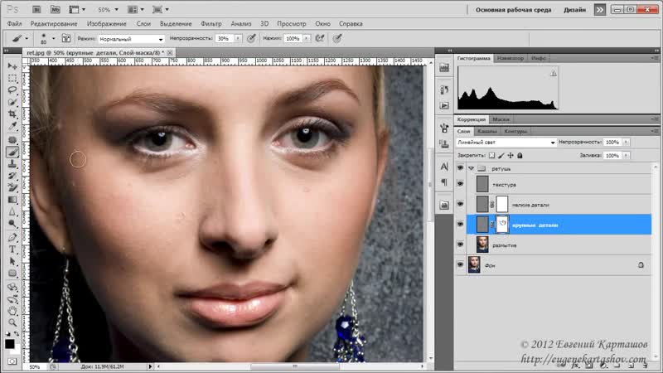This screenshot has width=663, height=373.
Task: Open the Файл menu
Action: [14, 24]
